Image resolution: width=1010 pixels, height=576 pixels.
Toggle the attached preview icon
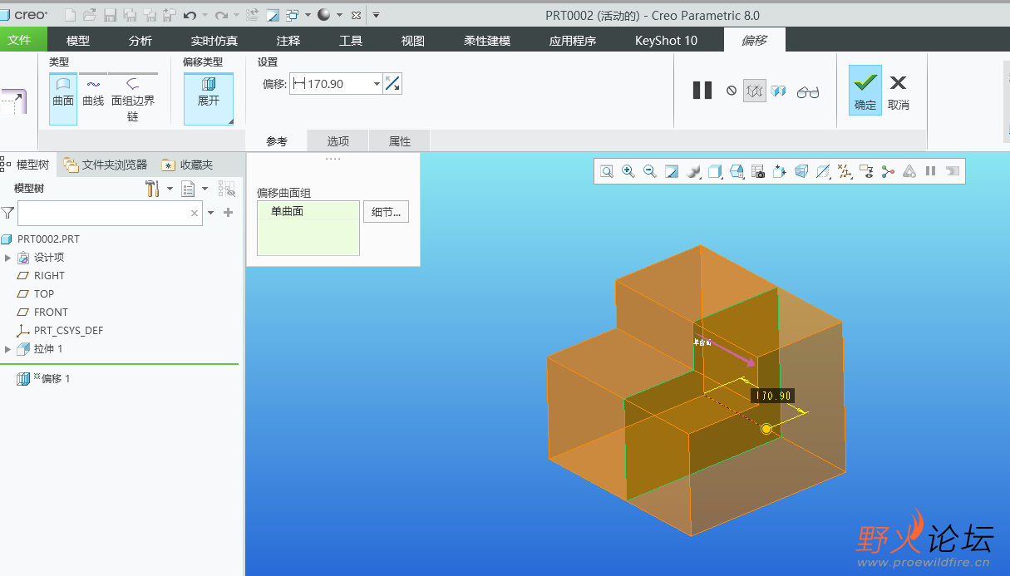click(x=778, y=91)
